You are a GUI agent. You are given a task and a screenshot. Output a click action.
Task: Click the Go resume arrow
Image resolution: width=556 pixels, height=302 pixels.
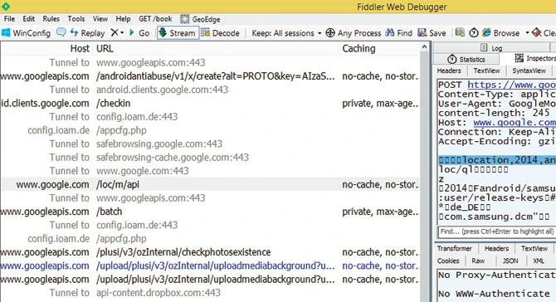click(132, 32)
